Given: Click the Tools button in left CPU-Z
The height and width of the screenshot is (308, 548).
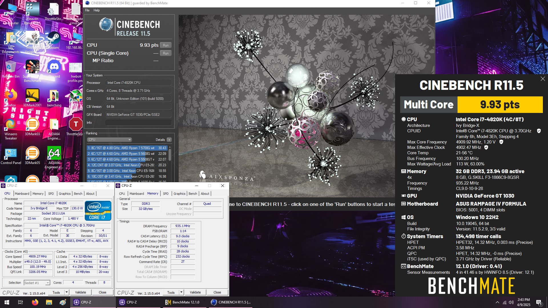Looking at the screenshot, I should point(56,292).
